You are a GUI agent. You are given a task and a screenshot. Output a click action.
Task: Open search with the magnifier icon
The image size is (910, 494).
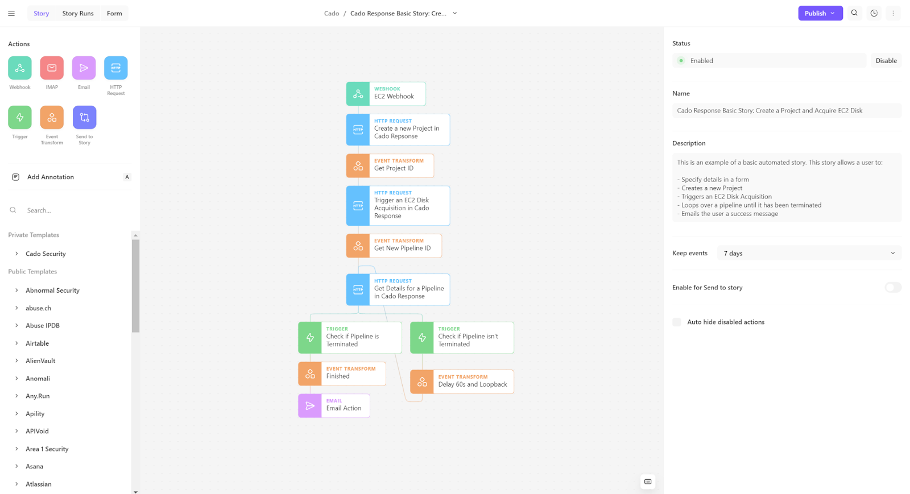click(854, 13)
